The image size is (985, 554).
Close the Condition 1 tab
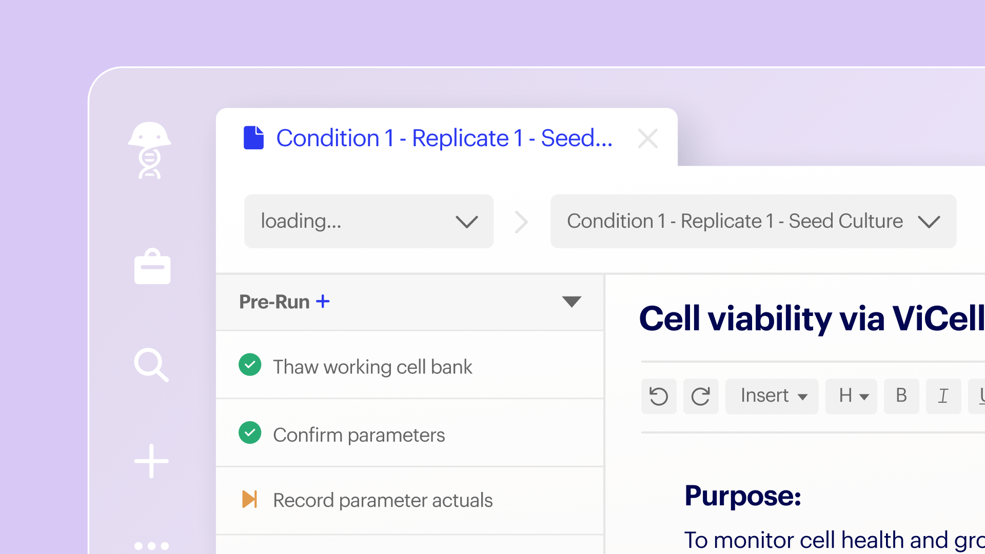tap(647, 138)
